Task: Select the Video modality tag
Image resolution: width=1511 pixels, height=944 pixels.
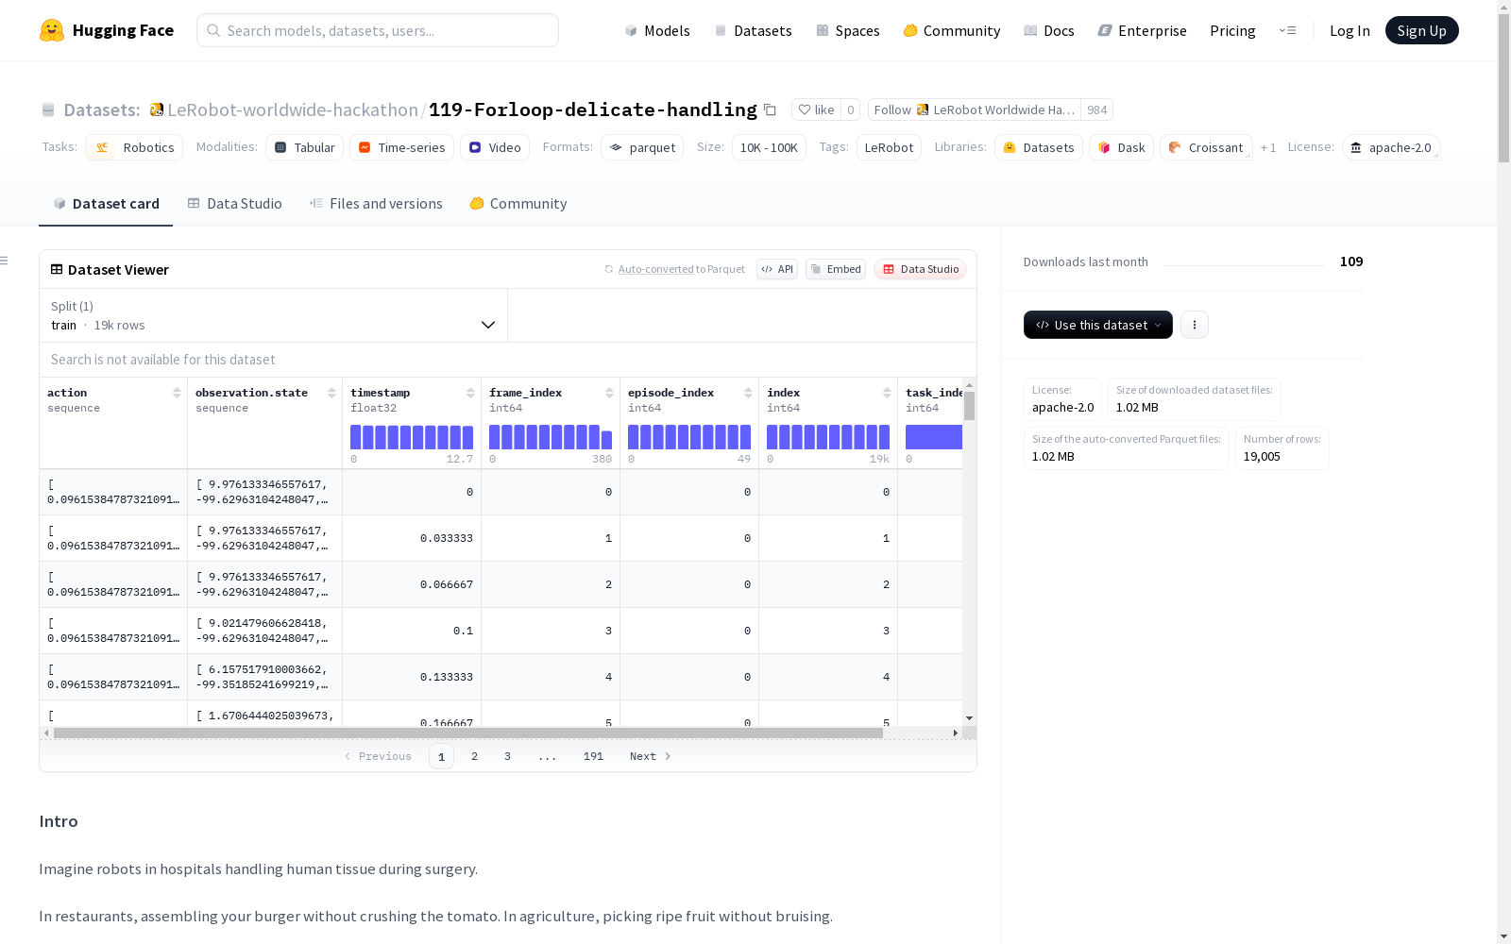Action: point(495,147)
